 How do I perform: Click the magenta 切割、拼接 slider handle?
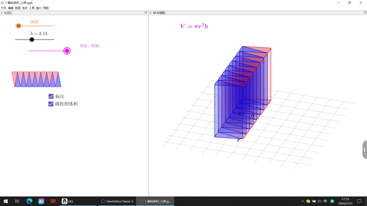coord(67,51)
